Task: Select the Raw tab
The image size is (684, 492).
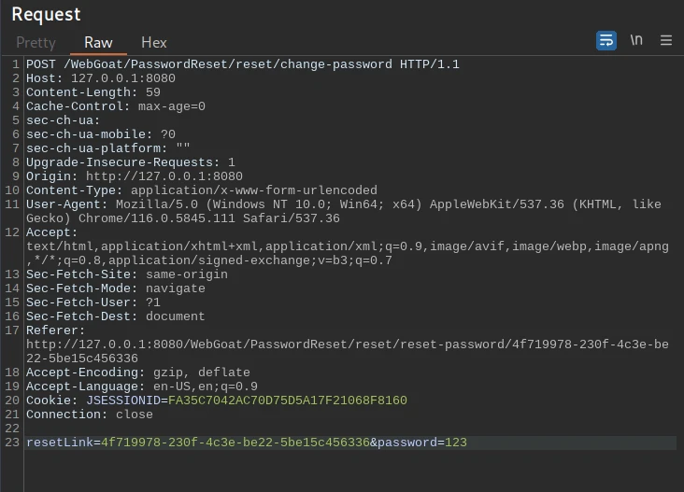Action: (98, 42)
